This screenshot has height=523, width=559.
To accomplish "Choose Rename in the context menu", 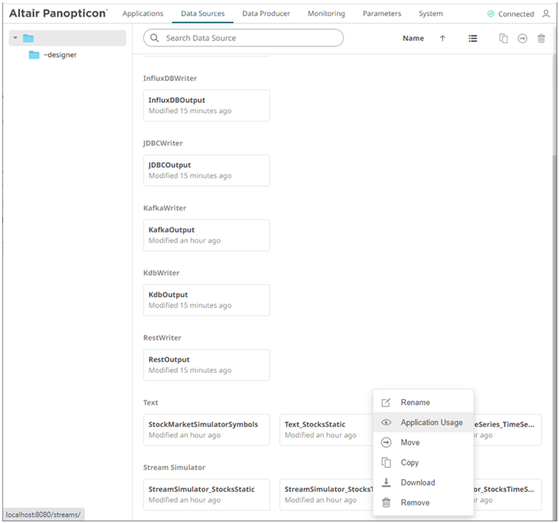I will [415, 402].
